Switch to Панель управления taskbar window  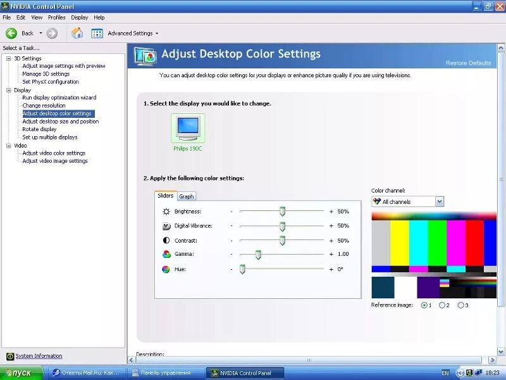pyautogui.click(x=166, y=373)
